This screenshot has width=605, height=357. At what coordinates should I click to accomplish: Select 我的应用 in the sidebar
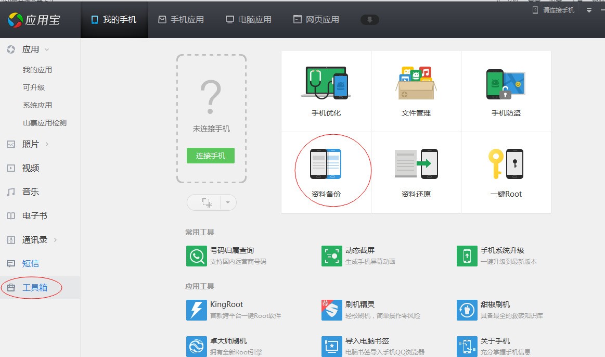point(37,70)
